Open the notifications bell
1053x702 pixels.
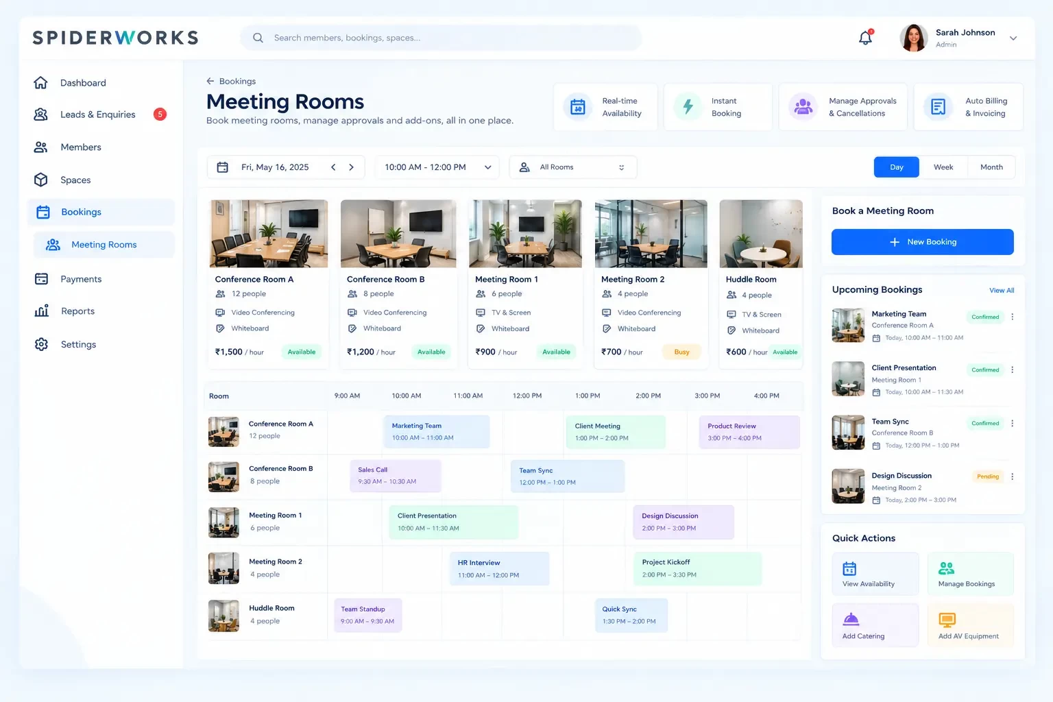pyautogui.click(x=866, y=38)
